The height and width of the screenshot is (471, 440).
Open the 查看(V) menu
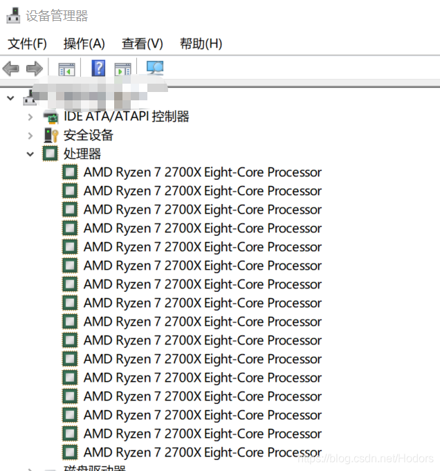pos(142,44)
